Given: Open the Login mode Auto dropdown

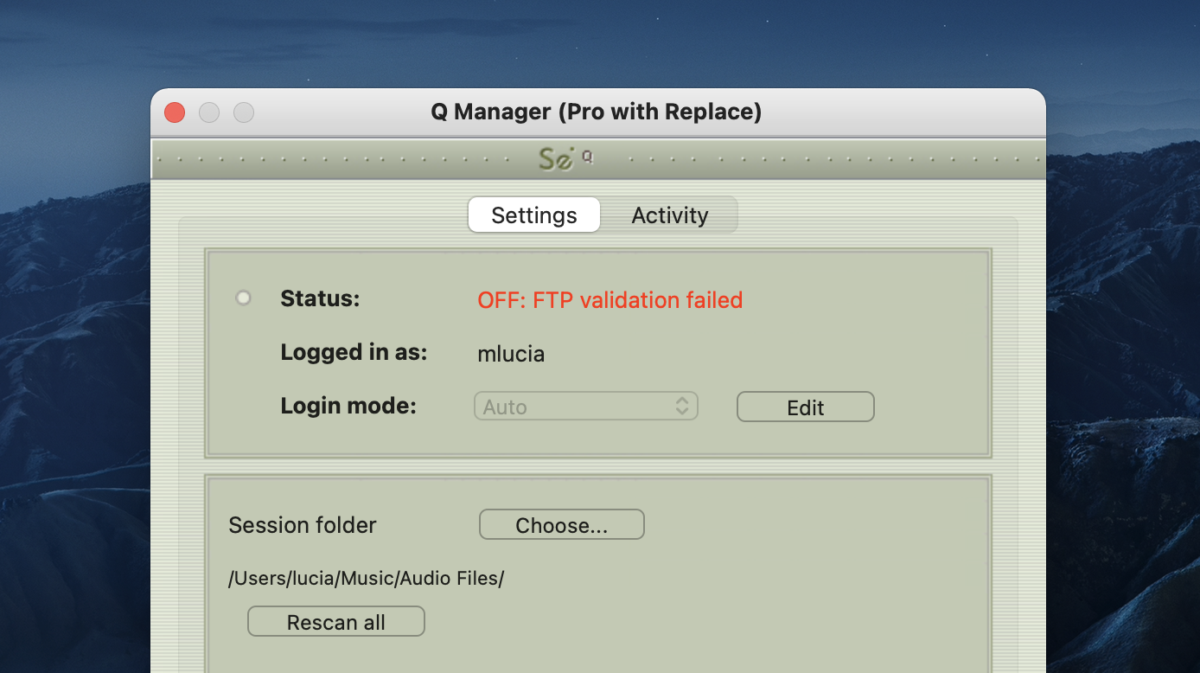Looking at the screenshot, I should 585,407.
